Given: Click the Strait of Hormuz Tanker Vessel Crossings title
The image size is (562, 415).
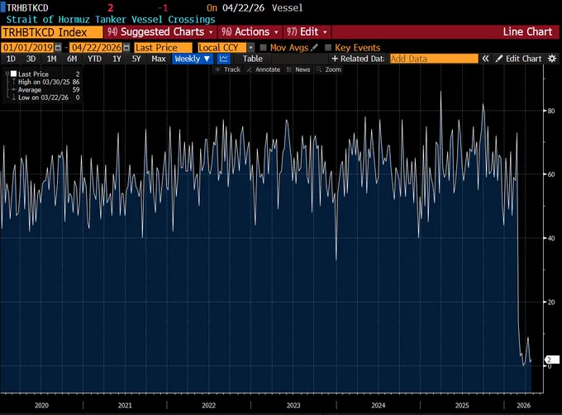Looking at the screenshot, I should [111, 19].
